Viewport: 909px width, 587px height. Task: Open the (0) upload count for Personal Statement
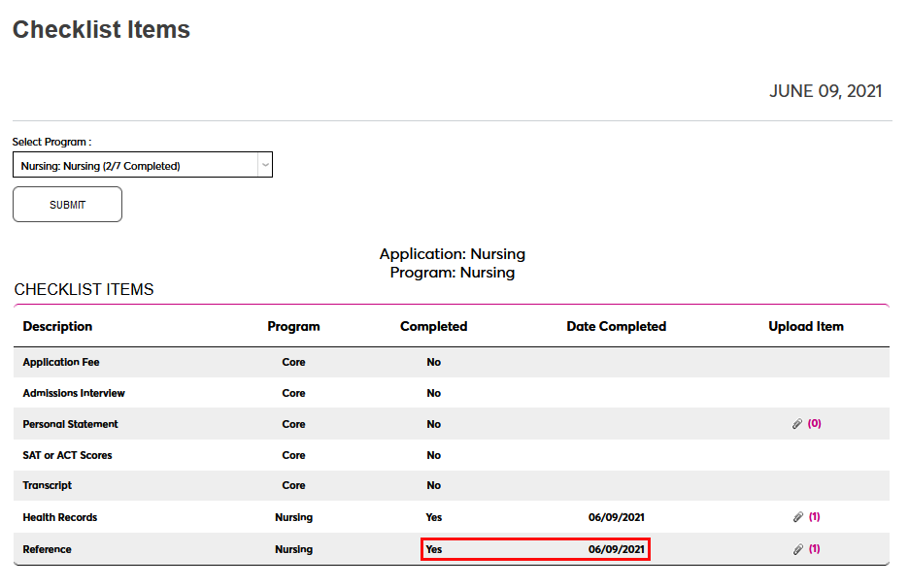point(814,424)
